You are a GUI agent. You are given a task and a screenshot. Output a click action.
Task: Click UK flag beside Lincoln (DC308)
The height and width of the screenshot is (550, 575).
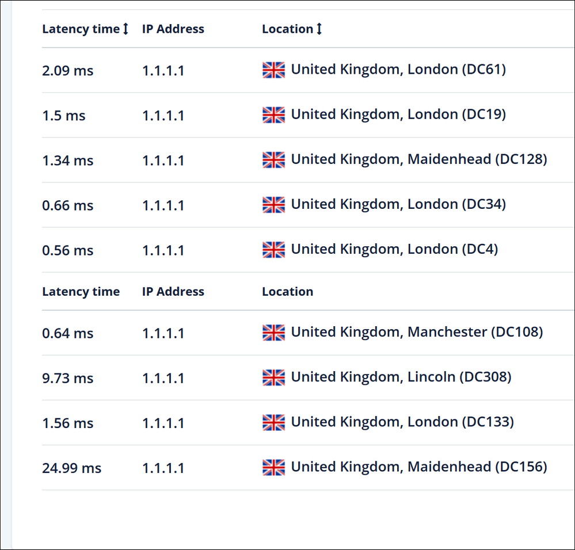273,377
